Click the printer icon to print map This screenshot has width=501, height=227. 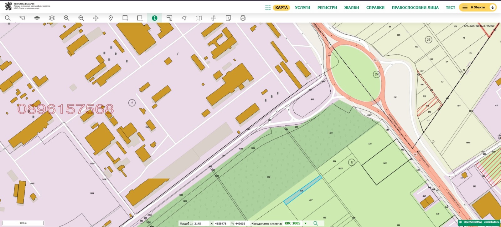[243, 18]
